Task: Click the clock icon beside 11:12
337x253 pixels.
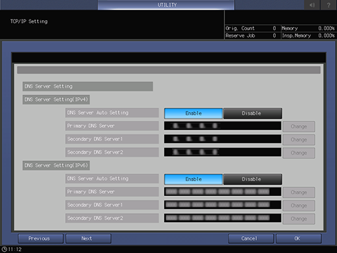Action: click(x=4, y=249)
